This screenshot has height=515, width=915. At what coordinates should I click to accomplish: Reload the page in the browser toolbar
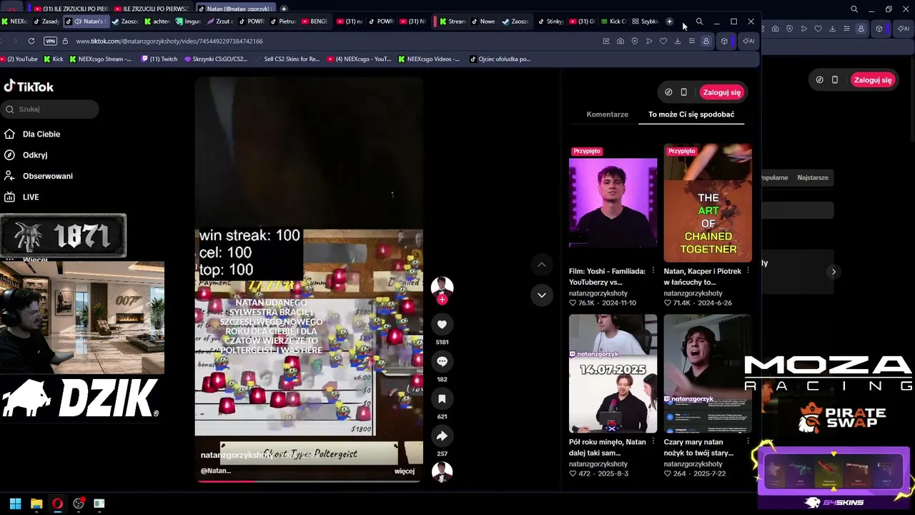[31, 41]
